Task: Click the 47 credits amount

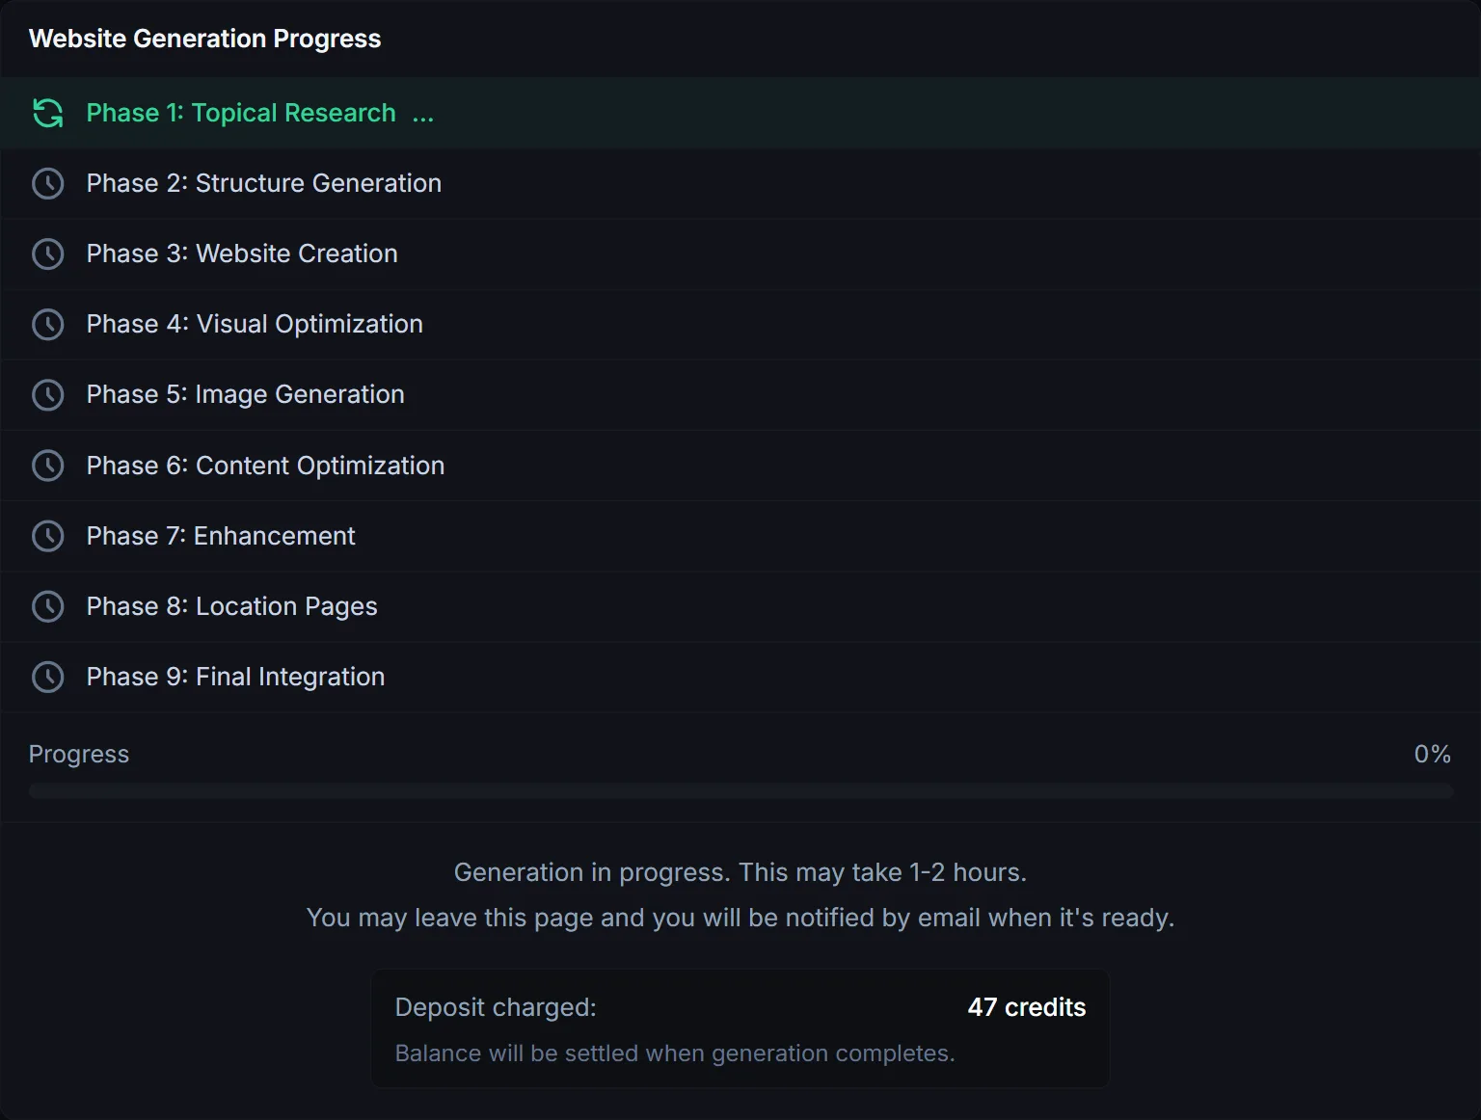Action: tap(1027, 1007)
